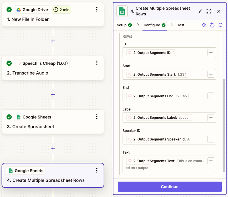Switch to the Setup tab
228x197 pixels.
[122, 25]
